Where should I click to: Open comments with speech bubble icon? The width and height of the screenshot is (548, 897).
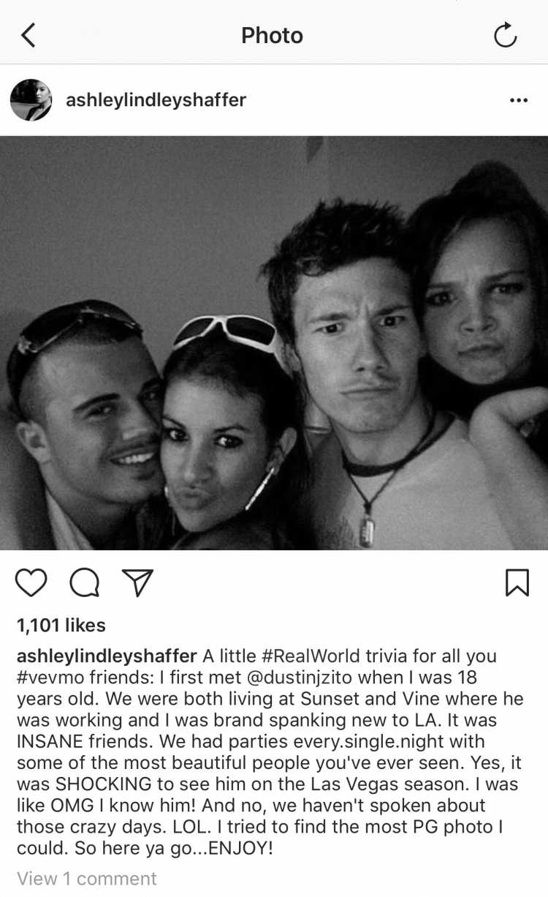pyautogui.click(x=84, y=583)
